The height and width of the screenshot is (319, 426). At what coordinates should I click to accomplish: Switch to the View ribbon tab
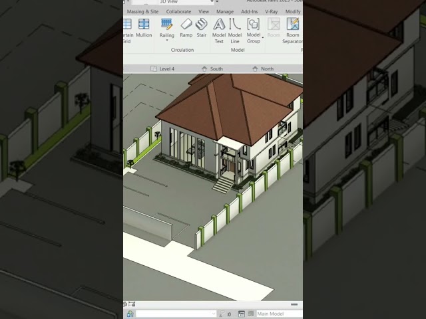tap(204, 12)
